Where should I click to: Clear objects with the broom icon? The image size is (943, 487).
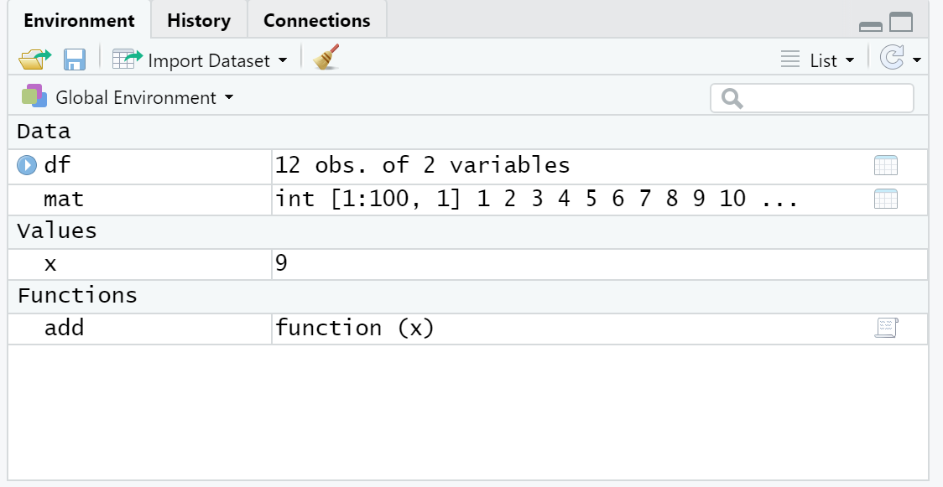[326, 59]
